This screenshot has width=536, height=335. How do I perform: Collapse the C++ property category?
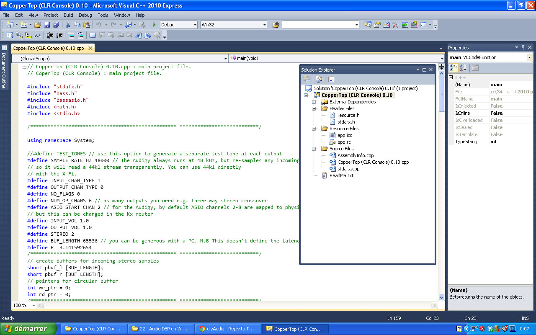tap(451, 77)
